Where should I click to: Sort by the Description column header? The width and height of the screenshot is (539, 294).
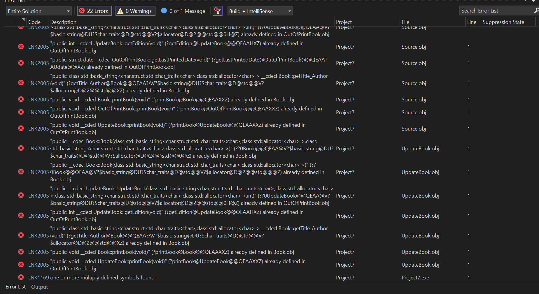(63, 22)
